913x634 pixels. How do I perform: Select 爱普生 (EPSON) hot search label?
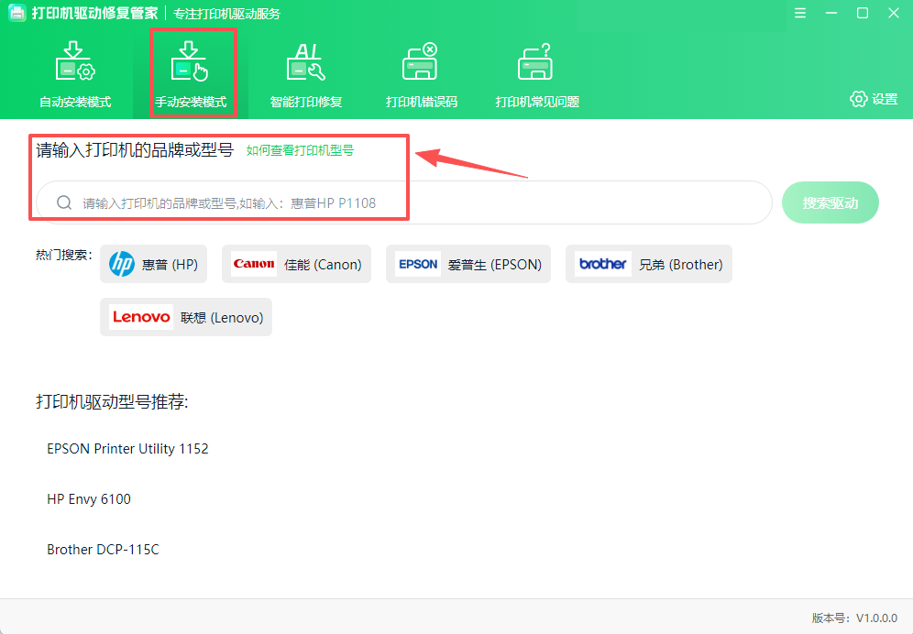point(495,264)
